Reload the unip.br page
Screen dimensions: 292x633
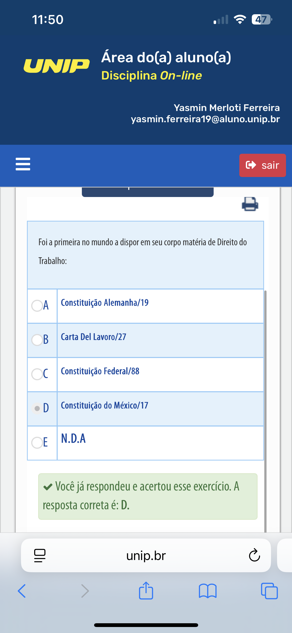coord(254,555)
